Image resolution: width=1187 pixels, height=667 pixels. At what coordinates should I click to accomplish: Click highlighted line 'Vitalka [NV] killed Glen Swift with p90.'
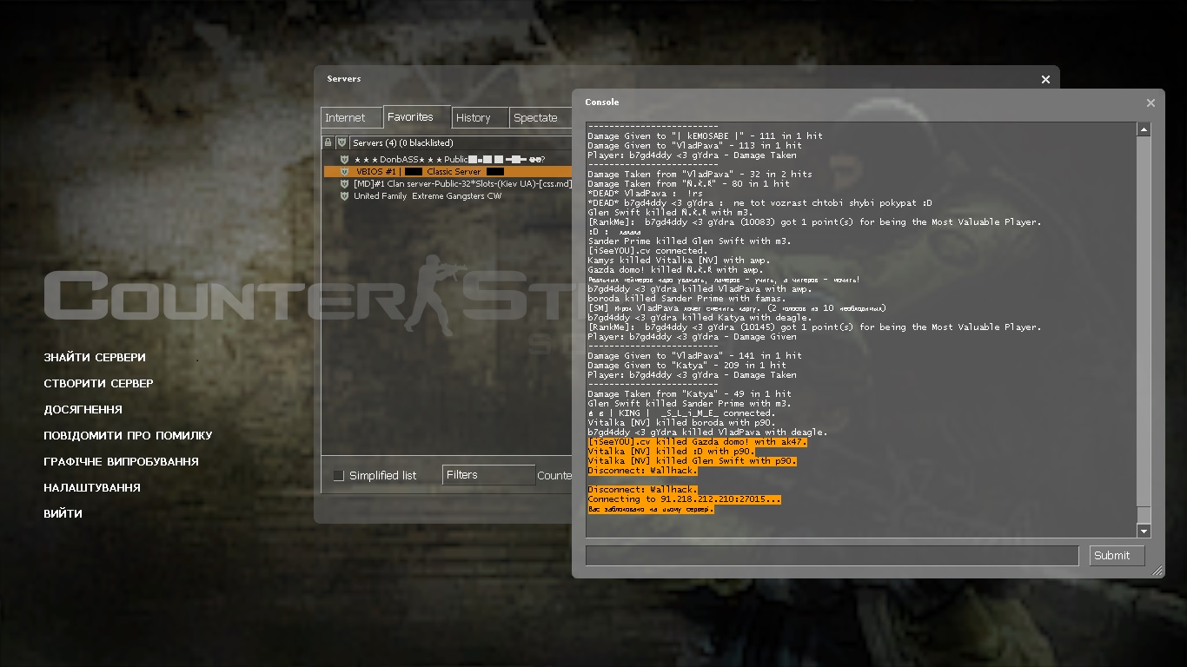pos(692,461)
